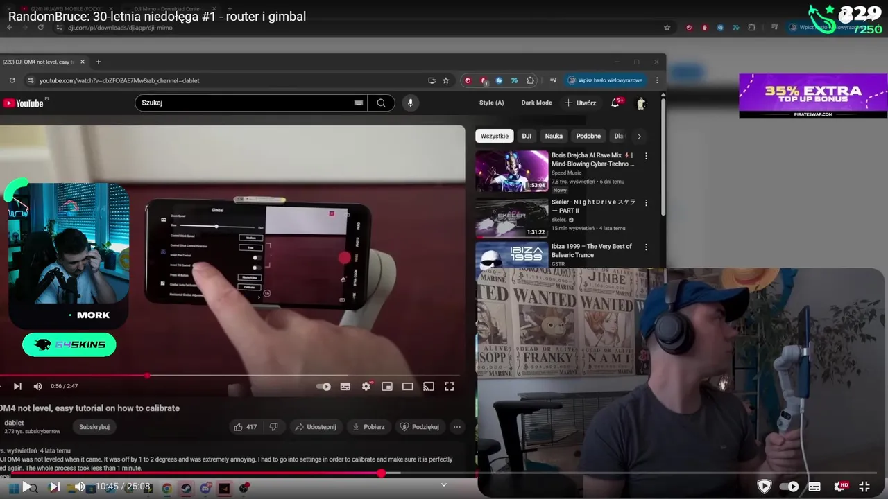
Task: Mute the inner YouTube player volume
Action: tap(37, 386)
